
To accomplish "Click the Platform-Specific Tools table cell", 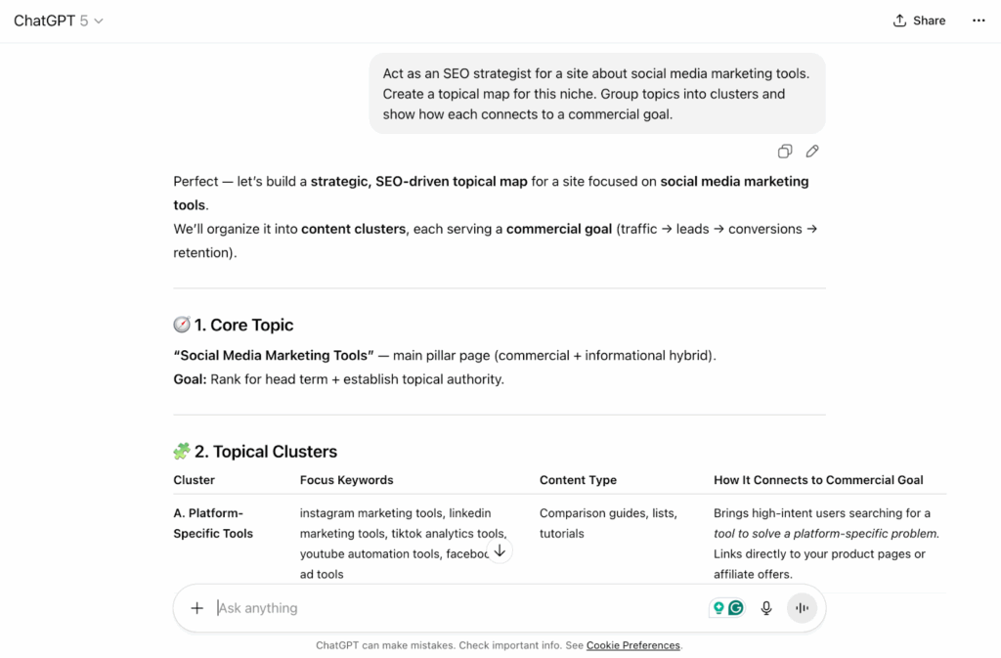I will coord(213,523).
